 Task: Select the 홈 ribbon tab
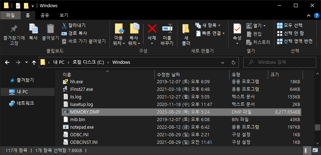click(28, 15)
